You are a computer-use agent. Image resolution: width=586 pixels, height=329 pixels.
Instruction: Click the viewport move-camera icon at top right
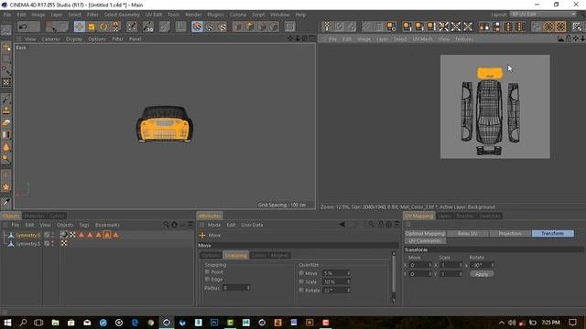[290, 38]
